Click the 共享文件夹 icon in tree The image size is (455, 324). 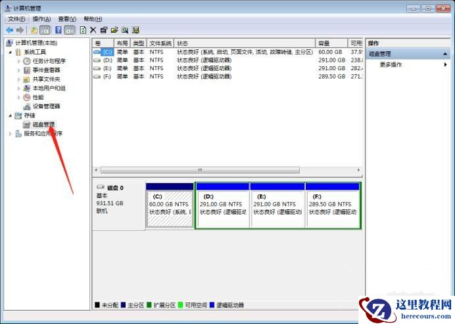pos(27,79)
